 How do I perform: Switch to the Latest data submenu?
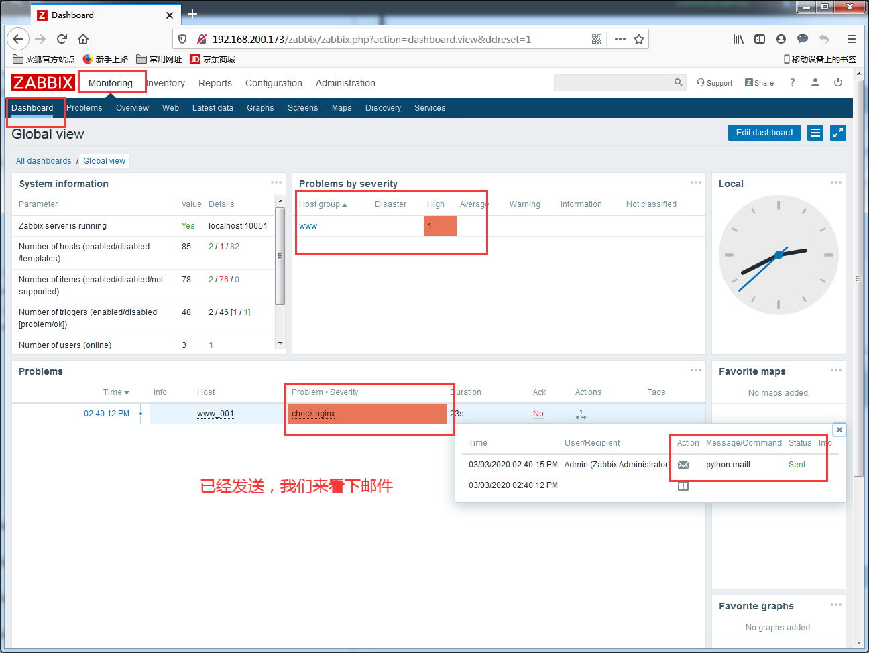pyautogui.click(x=213, y=108)
